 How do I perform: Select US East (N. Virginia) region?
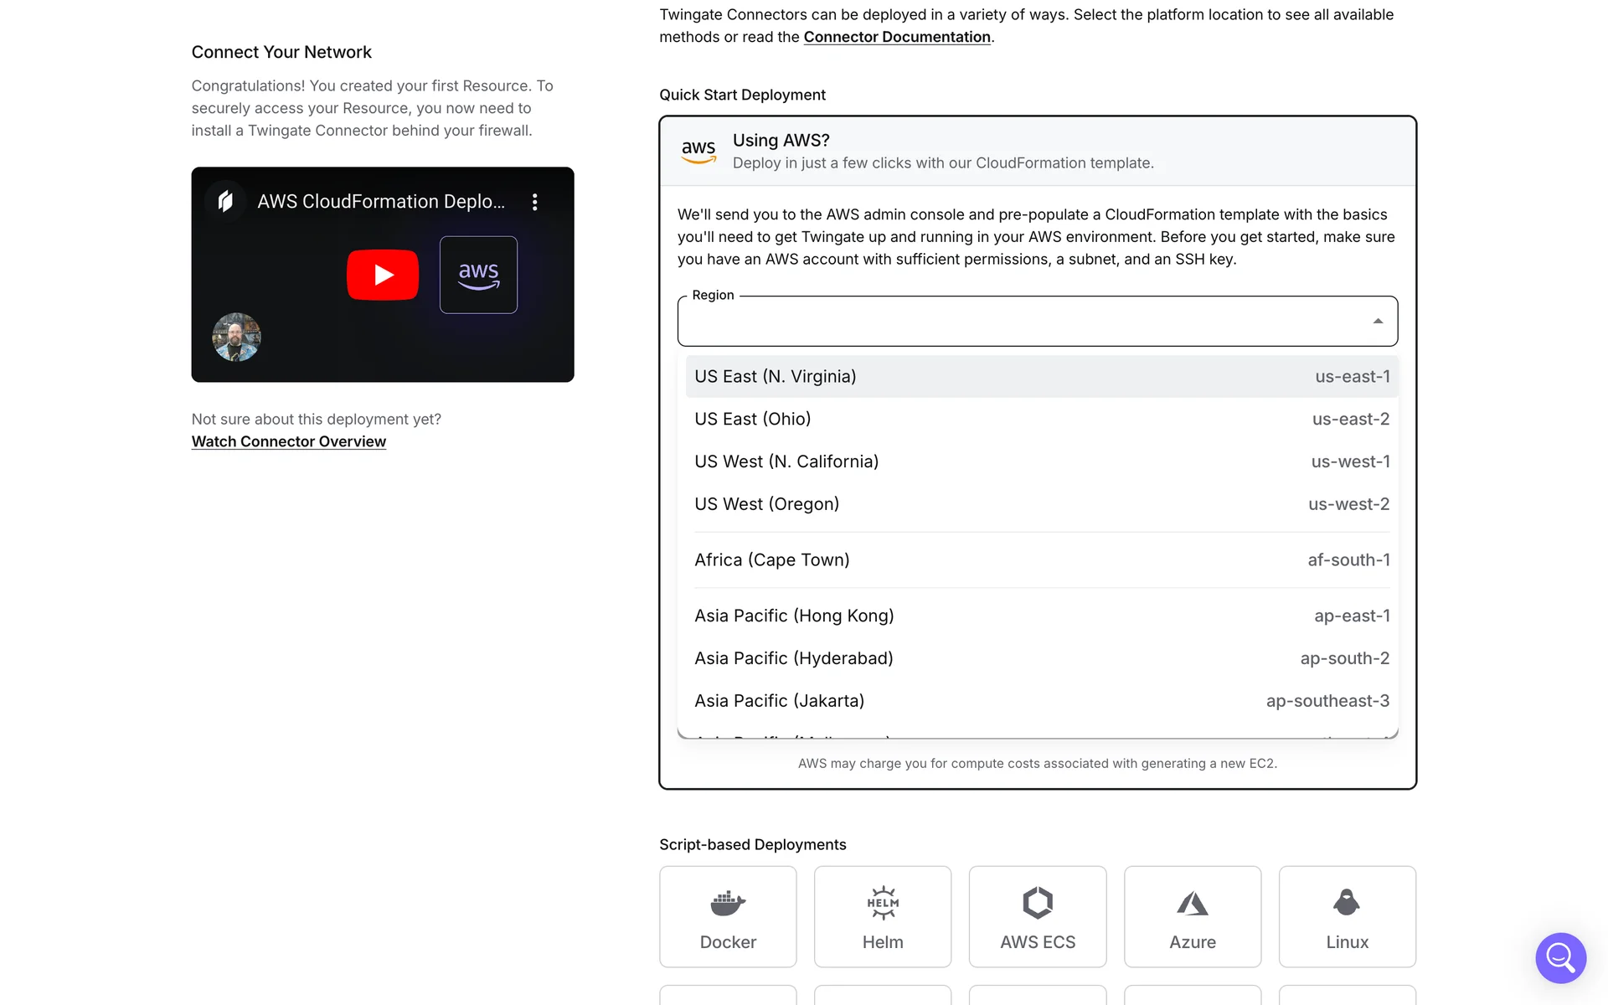pyautogui.click(x=1041, y=377)
